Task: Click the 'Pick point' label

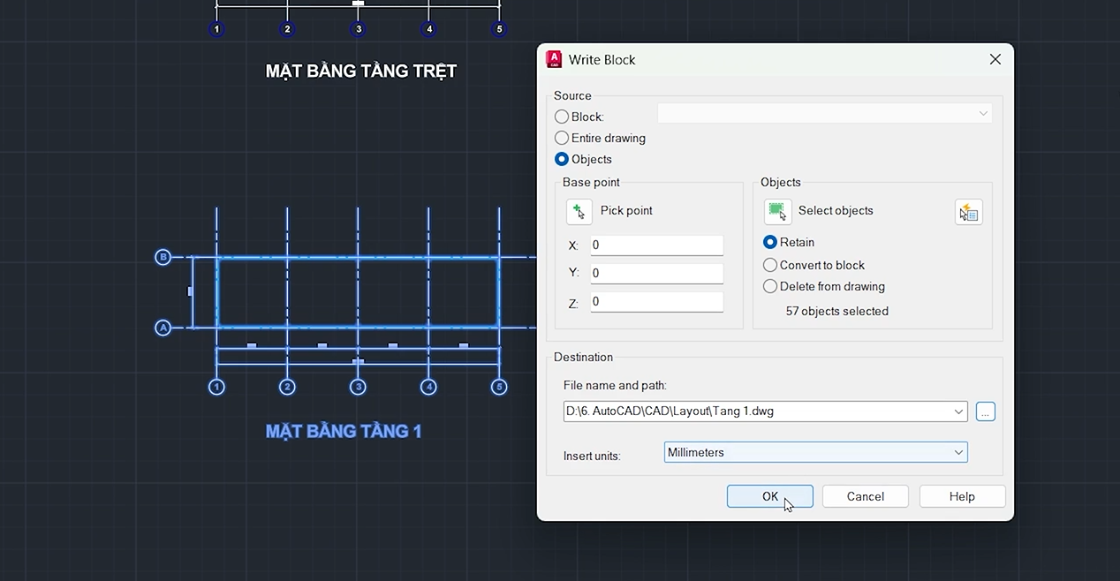Action: pos(626,210)
